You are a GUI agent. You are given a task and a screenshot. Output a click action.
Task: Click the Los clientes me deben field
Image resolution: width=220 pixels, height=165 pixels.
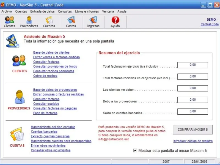[x=193, y=88]
